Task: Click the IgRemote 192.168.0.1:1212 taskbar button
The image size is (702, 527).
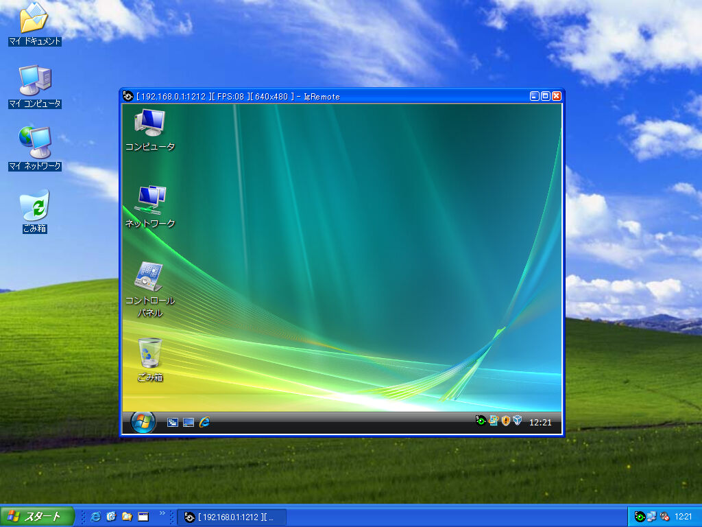Action: click(x=232, y=517)
